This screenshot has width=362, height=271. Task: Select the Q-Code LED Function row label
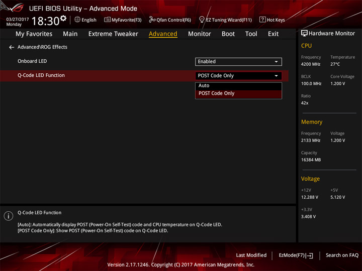coord(41,75)
